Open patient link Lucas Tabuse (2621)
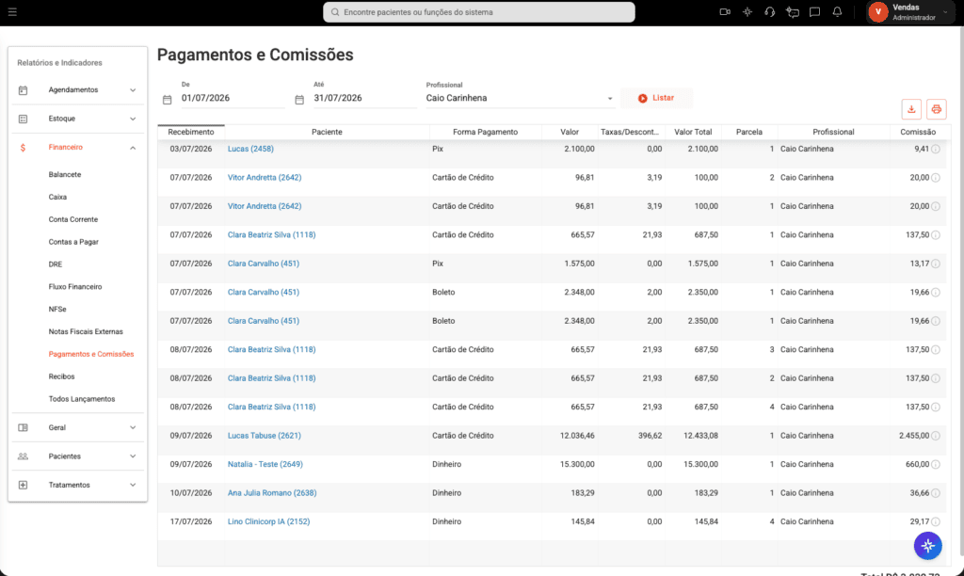Screen dimensions: 964x576 [x=265, y=436]
